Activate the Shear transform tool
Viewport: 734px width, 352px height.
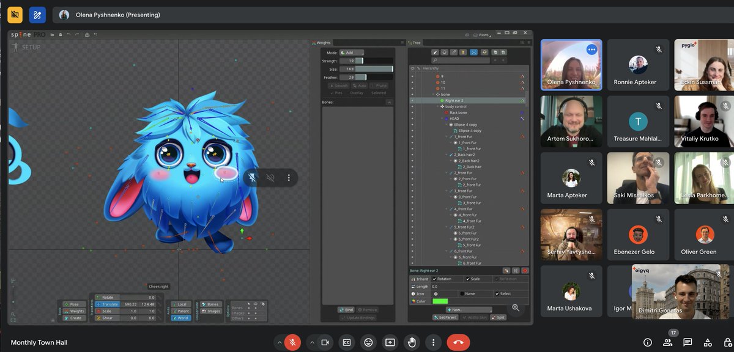click(x=108, y=318)
